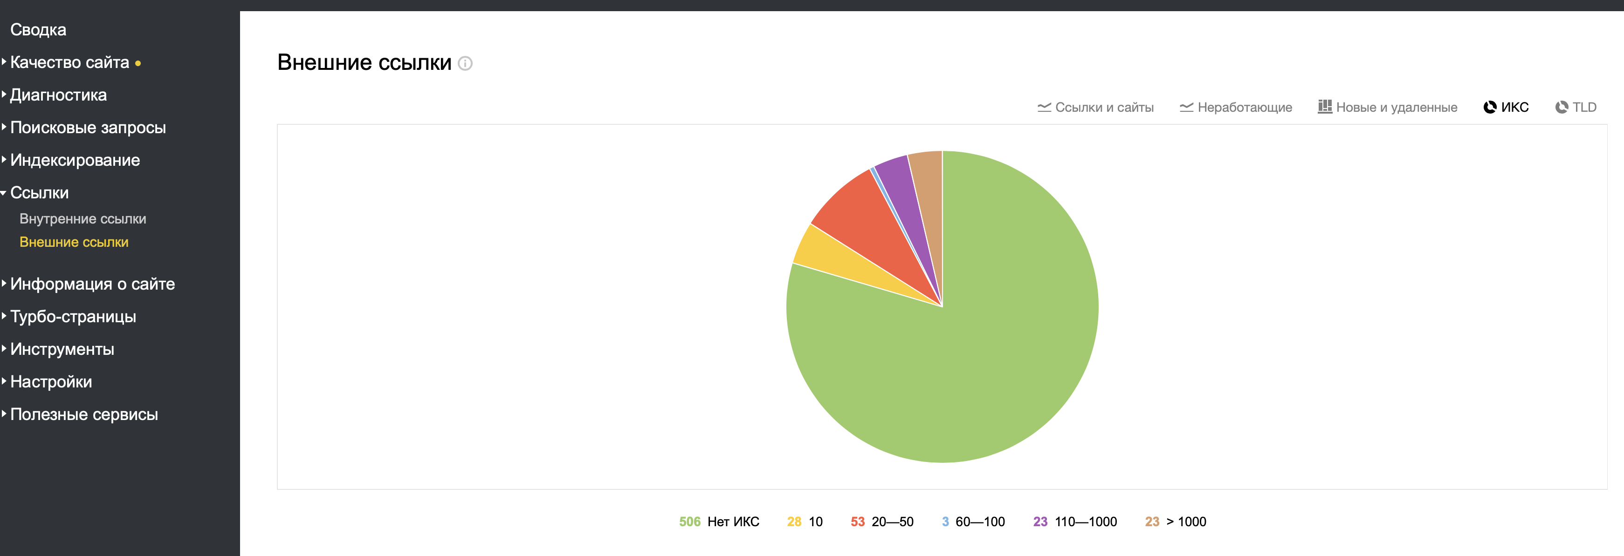The height and width of the screenshot is (556, 1624).
Task: Click the pie chart icon for ИКС
Action: (x=1490, y=107)
